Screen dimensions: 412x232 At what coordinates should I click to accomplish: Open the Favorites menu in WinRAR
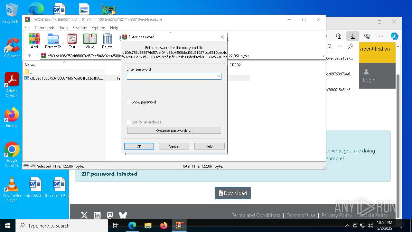point(80,28)
